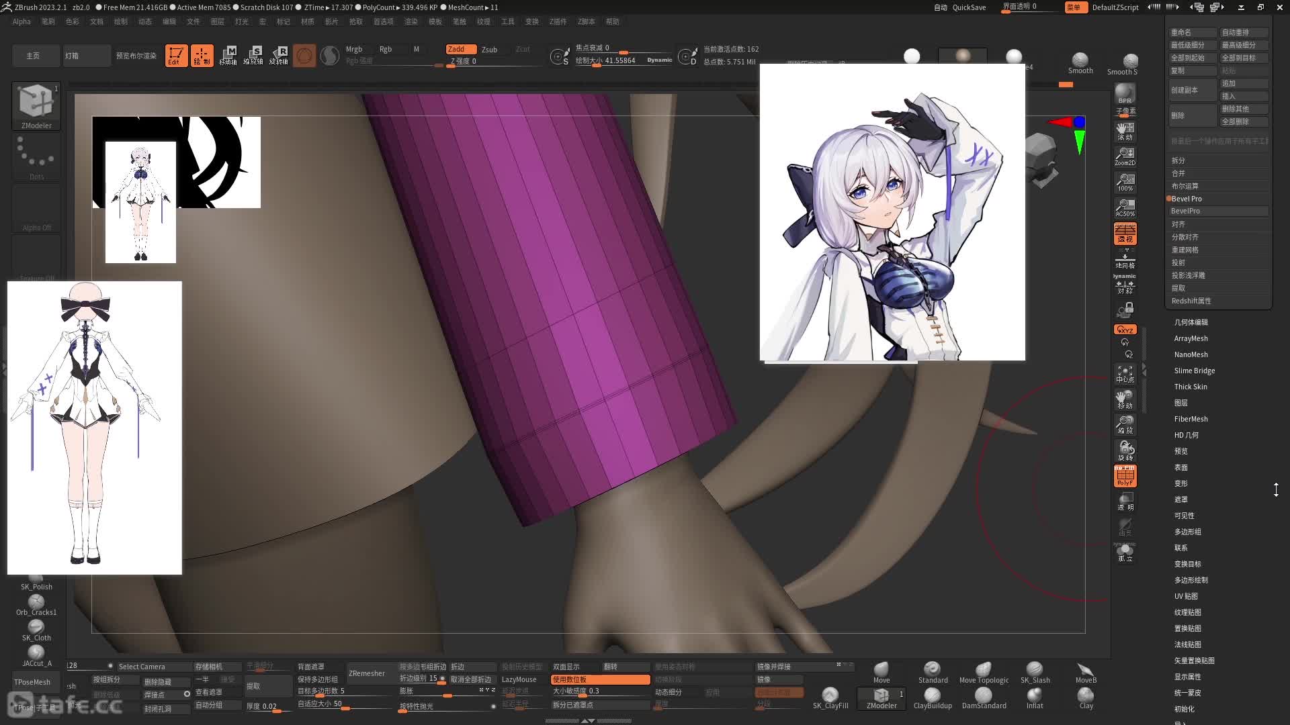Click the scroll (滚动) canvas hand icon
Screen dimensions: 1290x725
(1125, 131)
